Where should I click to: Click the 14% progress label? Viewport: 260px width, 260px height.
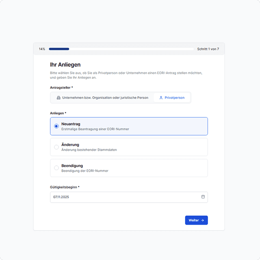pyautogui.click(x=42, y=49)
